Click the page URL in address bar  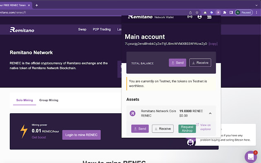pos(13,13)
